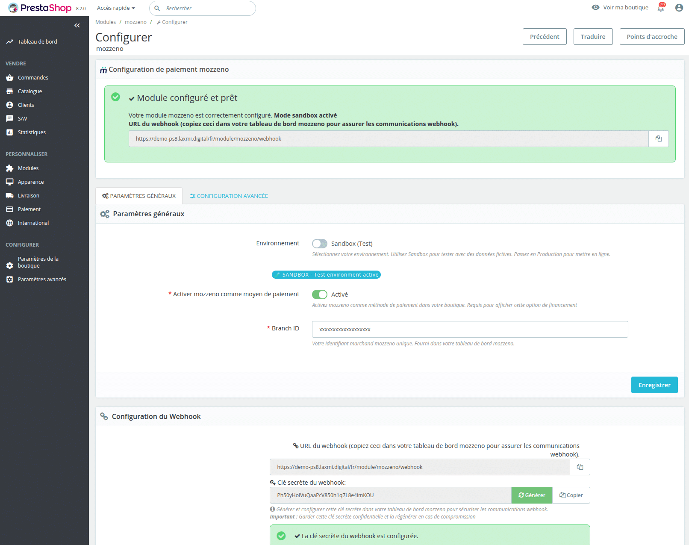
Task: Click the SAV chat icon
Action: click(x=10, y=118)
